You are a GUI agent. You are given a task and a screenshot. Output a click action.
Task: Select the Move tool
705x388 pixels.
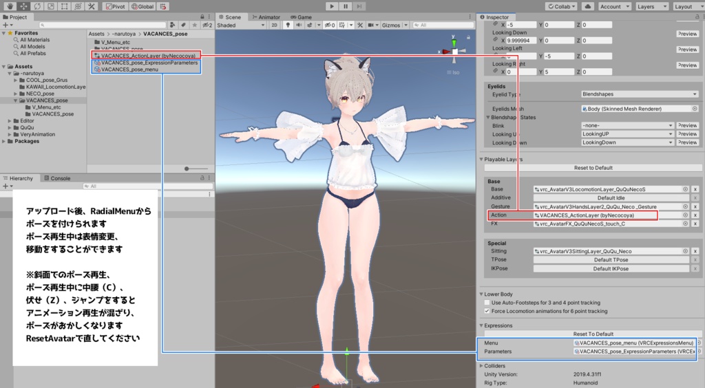(x=23, y=6)
